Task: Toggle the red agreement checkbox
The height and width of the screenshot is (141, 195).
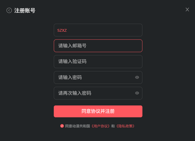Action: [x=62, y=126]
